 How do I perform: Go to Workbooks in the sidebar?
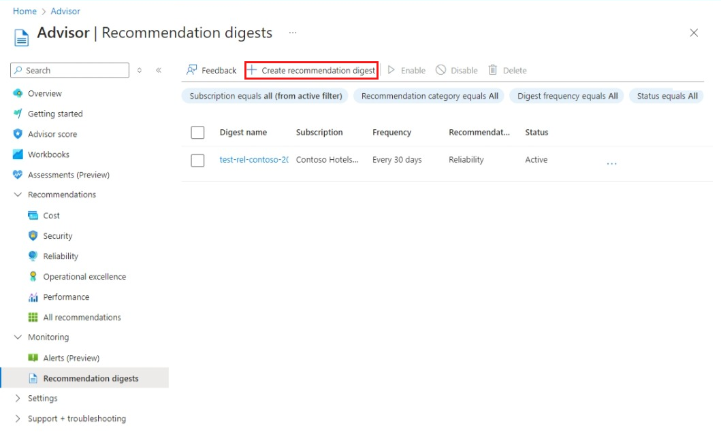pyautogui.click(x=48, y=154)
